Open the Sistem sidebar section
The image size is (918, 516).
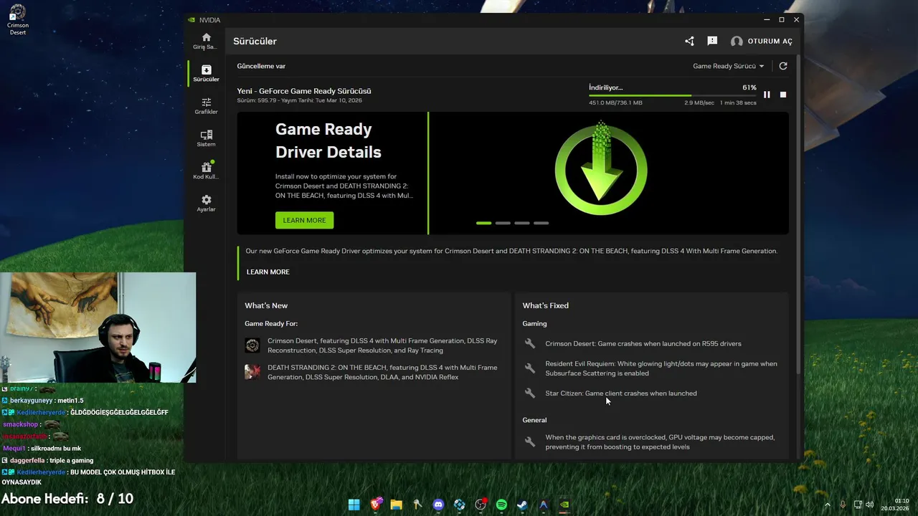coord(206,138)
